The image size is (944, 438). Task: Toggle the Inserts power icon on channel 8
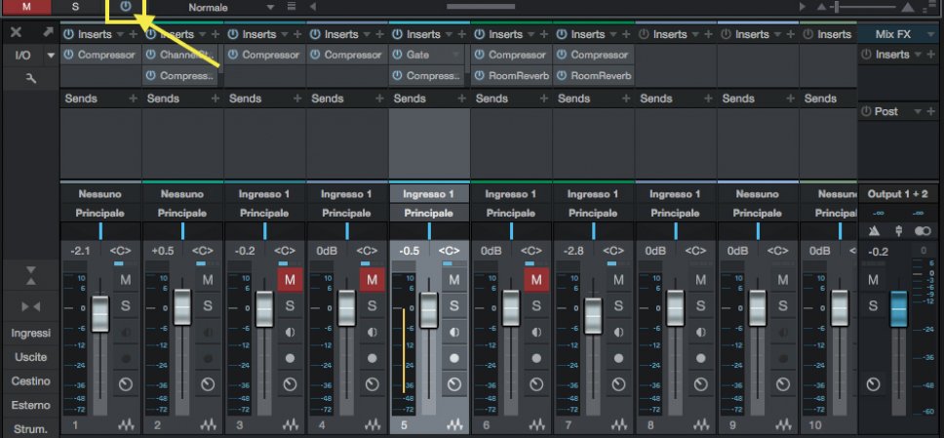643,34
